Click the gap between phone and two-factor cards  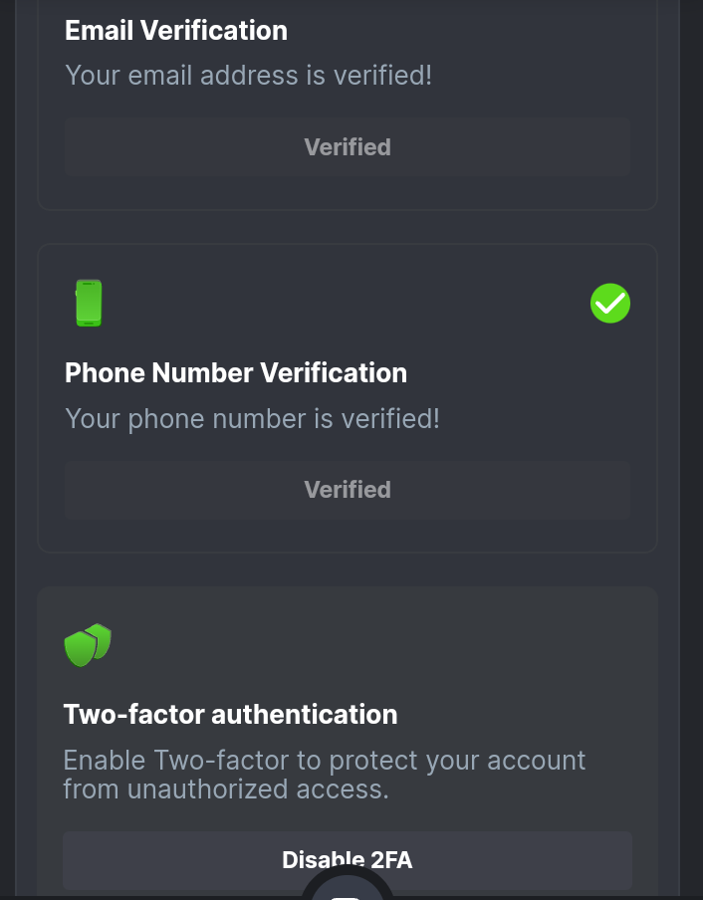pyautogui.click(x=348, y=569)
